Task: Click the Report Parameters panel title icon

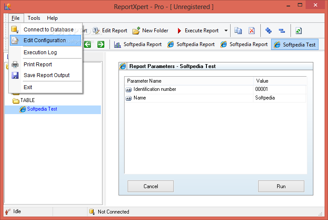Action: tap(123, 66)
